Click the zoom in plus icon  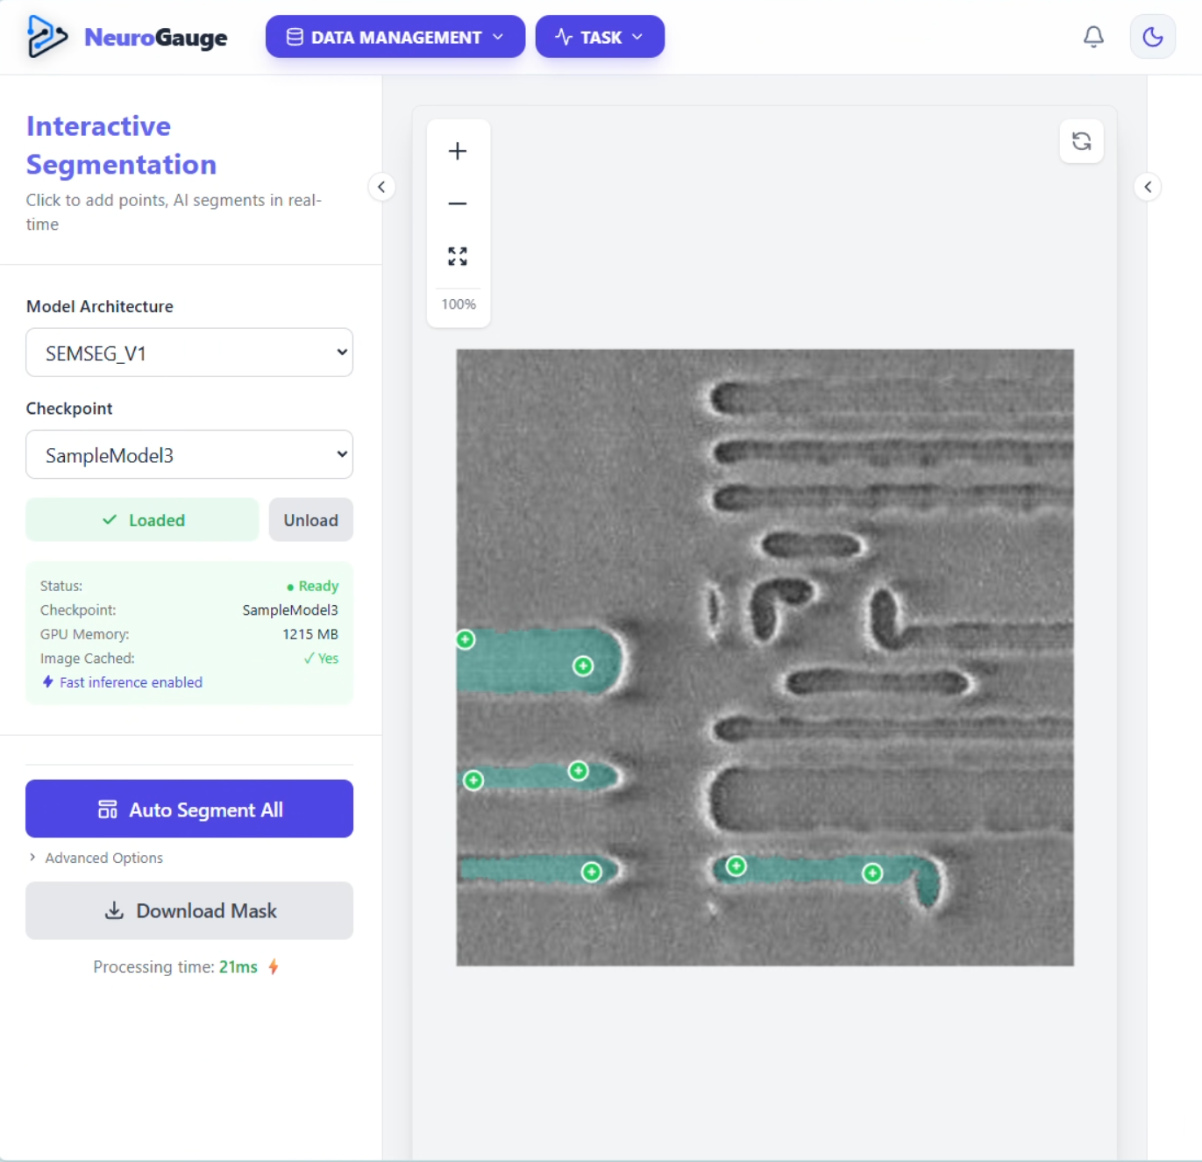(457, 151)
